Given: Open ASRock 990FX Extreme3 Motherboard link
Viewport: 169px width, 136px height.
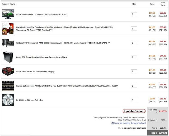Looking at the screenshot, I should (x=63, y=43).
